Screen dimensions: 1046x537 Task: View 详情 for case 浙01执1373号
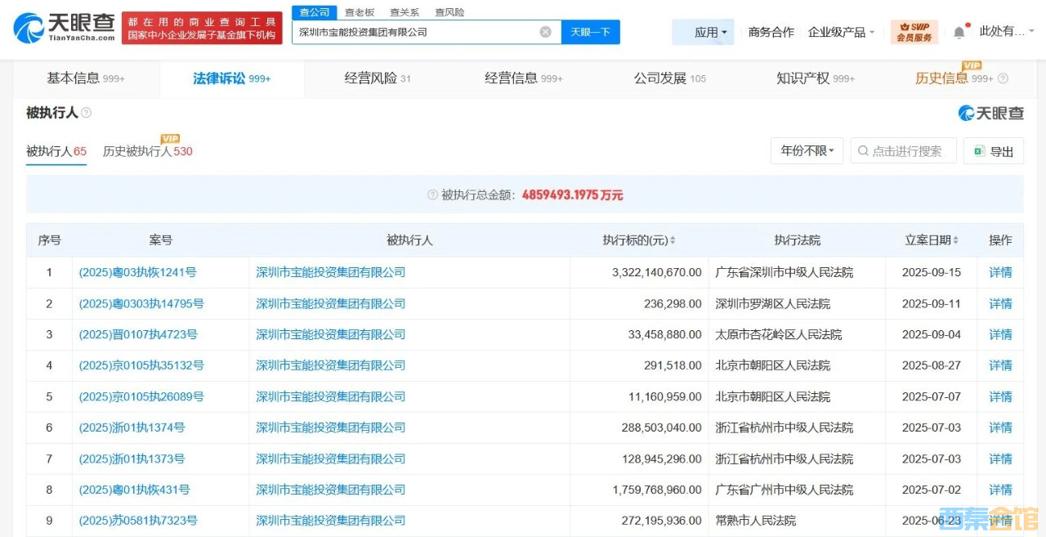[x=1000, y=459]
